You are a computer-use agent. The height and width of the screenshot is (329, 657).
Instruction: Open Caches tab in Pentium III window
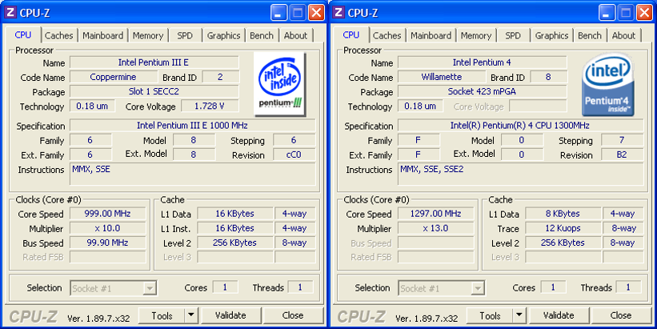pyautogui.click(x=59, y=36)
